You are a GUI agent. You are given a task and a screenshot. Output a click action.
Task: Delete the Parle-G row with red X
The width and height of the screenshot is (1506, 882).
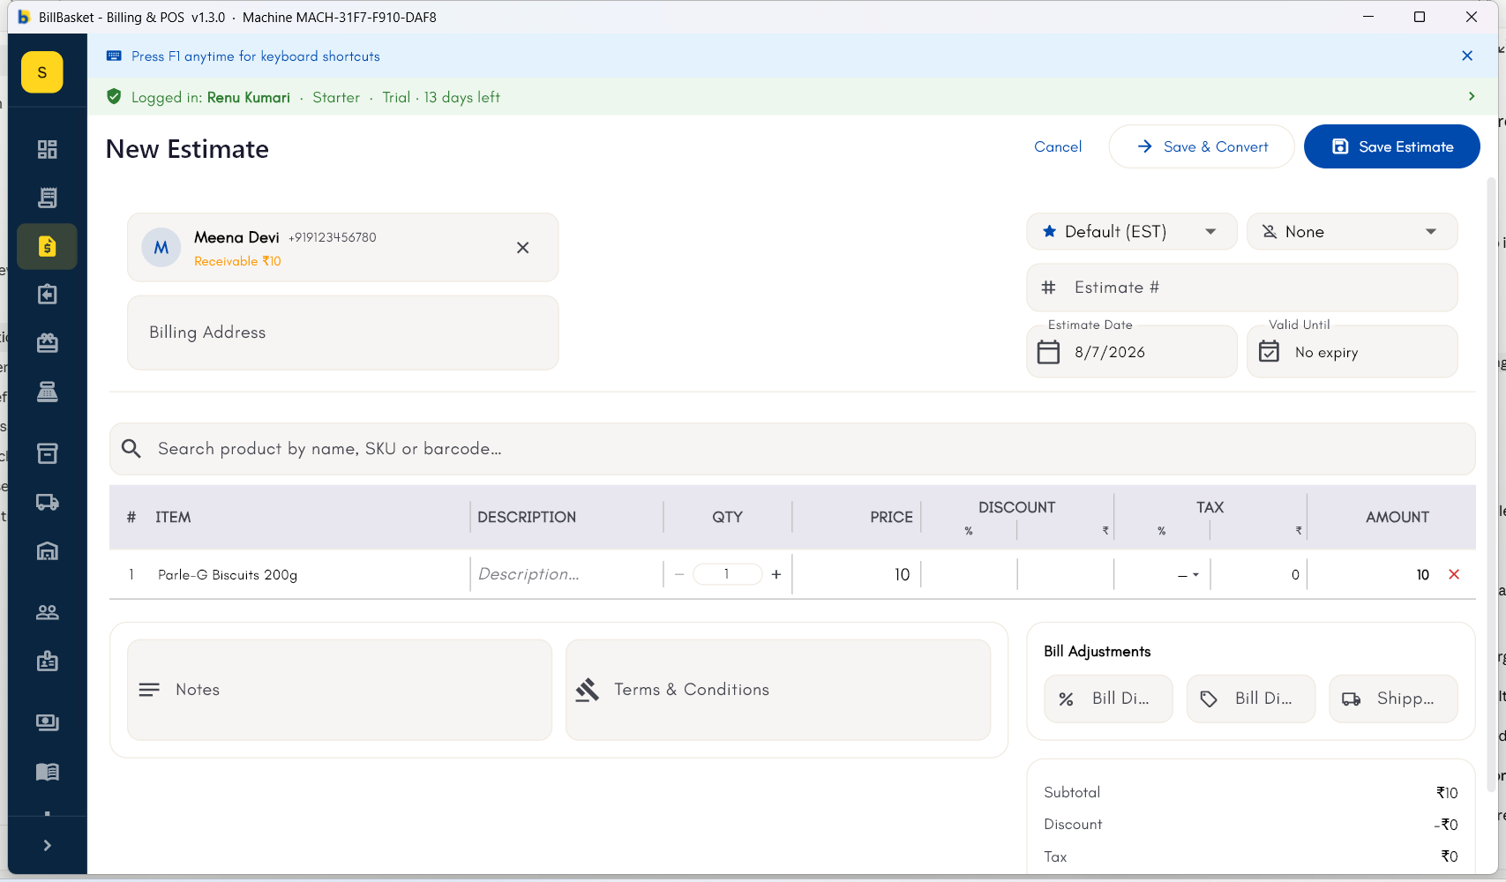click(x=1454, y=574)
